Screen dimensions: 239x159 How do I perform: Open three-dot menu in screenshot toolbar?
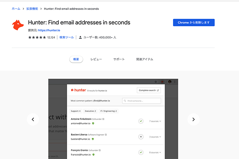[x=175, y=82]
